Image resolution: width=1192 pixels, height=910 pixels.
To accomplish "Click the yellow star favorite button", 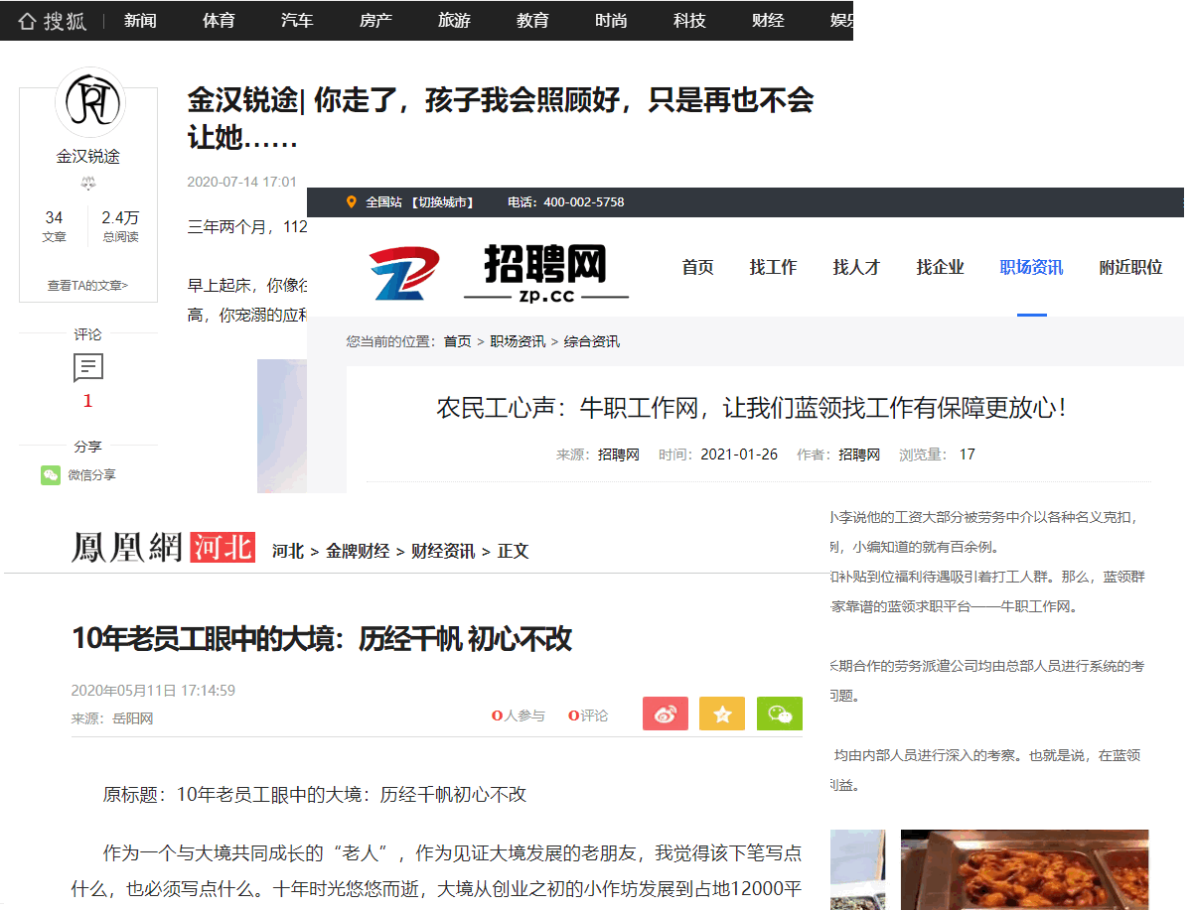I will [722, 714].
